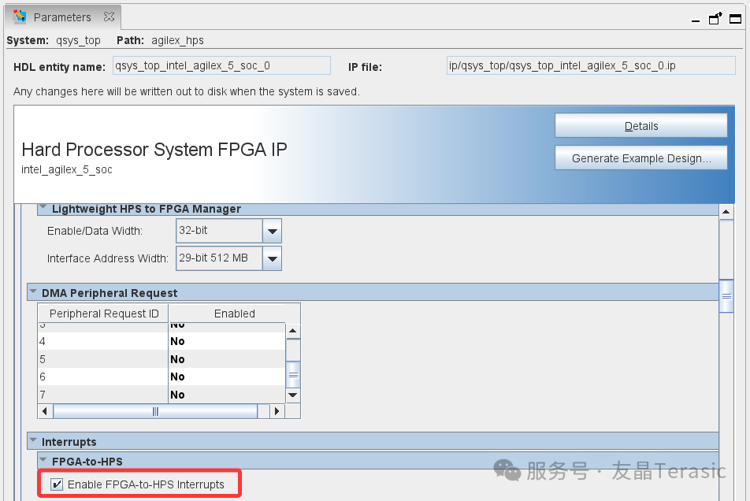Screen dimensions: 750x501
Task: Click the IP file path field
Action: click(591, 65)
